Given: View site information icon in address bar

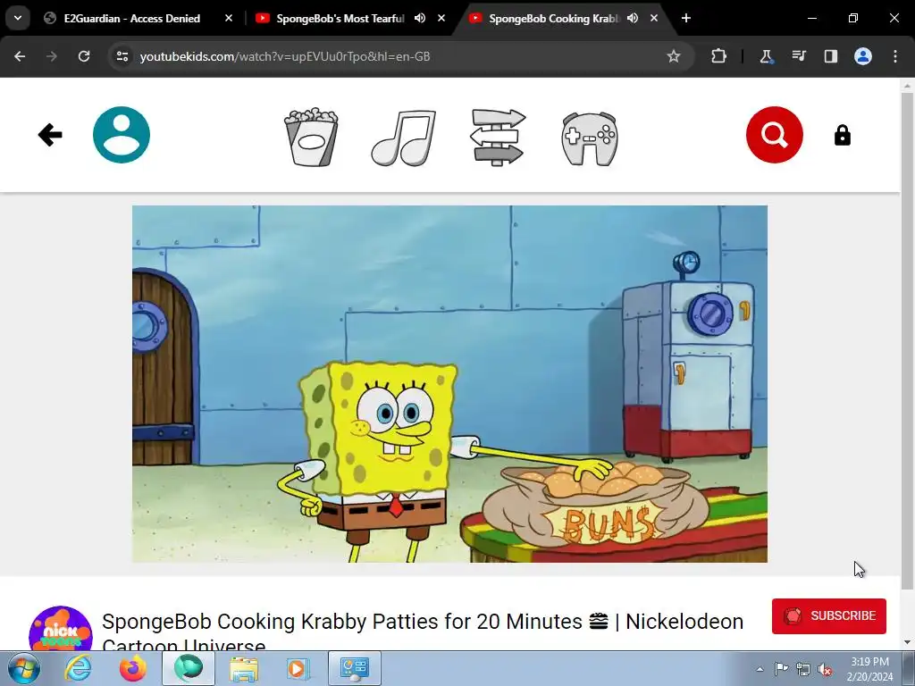Looking at the screenshot, I should click(x=122, y=56).
